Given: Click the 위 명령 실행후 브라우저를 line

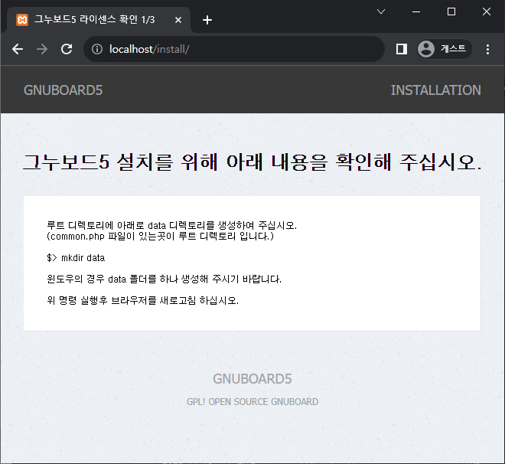Looking at the screenshot, I should pyautogui.click(x=142, y=300).
